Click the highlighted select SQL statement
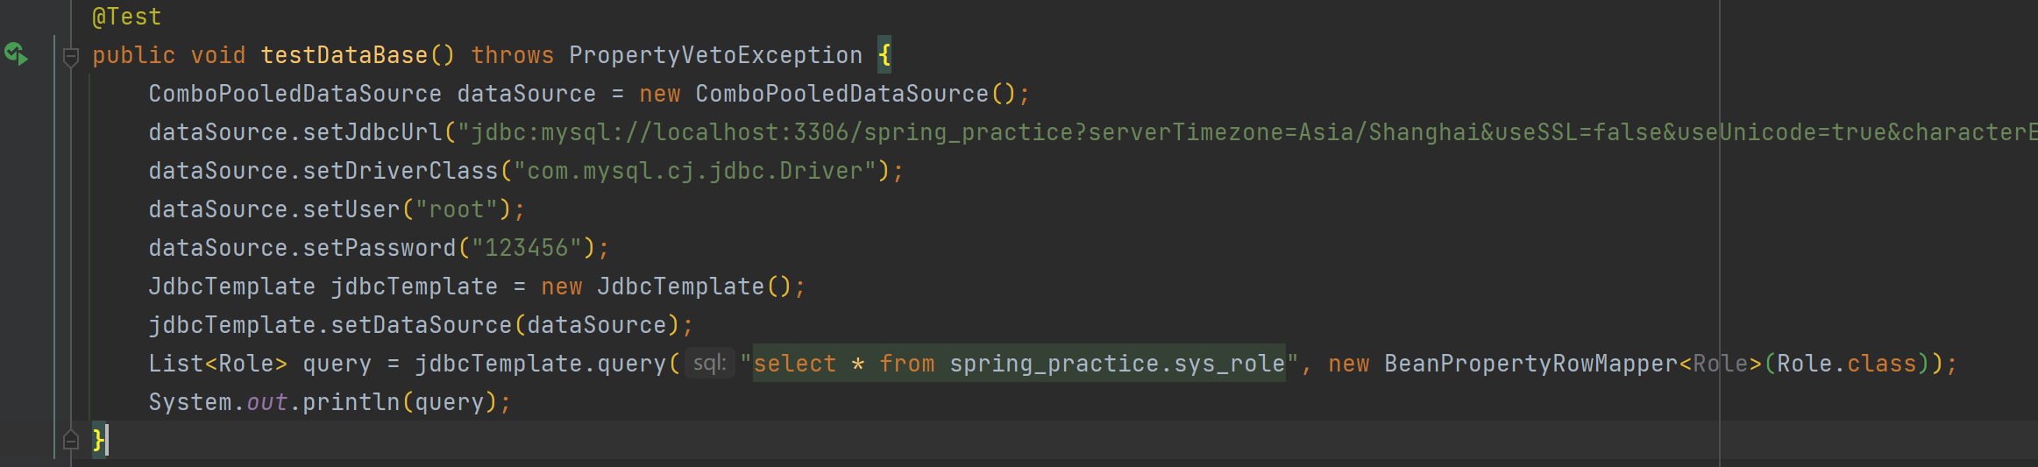The image size is (2038, 467). click(1017, 364)
